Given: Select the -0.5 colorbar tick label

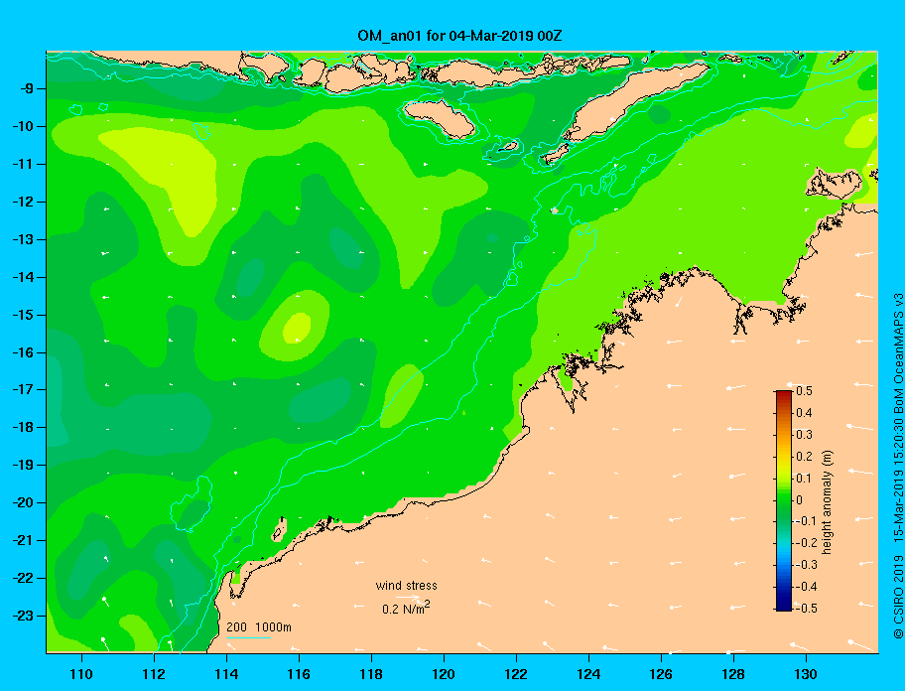Looking at the screenshot, I should coord(807,608).
